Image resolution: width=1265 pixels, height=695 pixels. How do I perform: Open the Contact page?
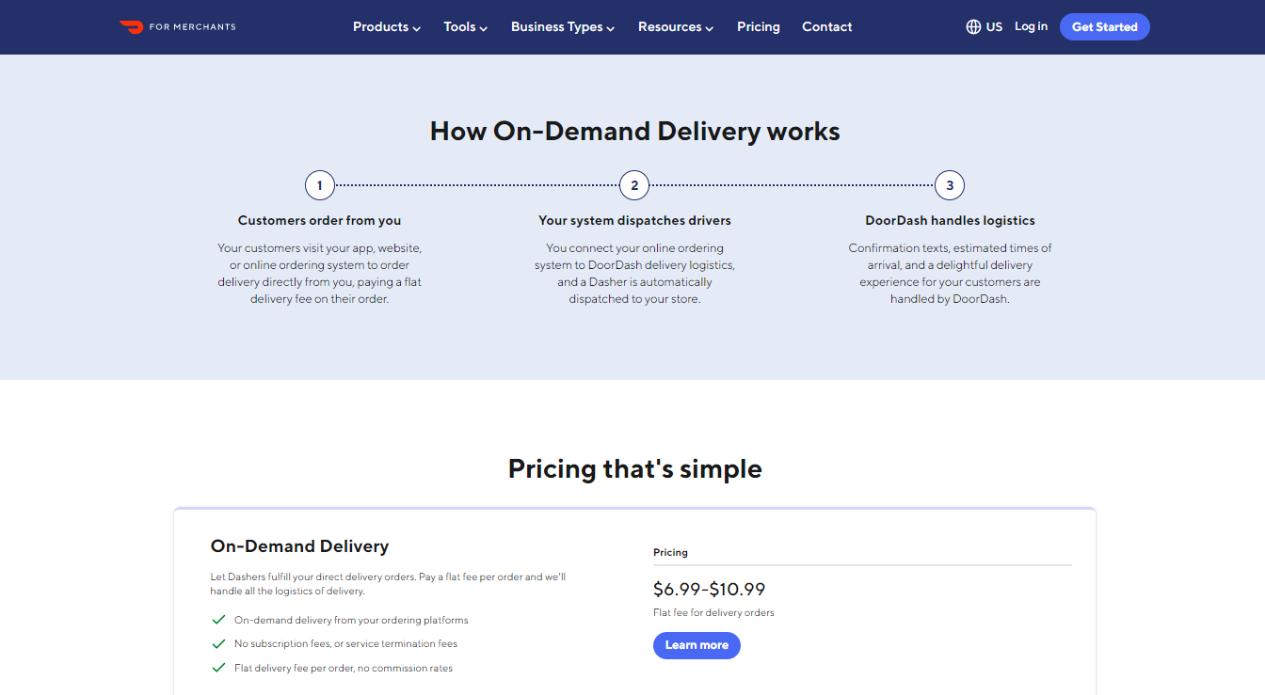(x=827, y=27)
